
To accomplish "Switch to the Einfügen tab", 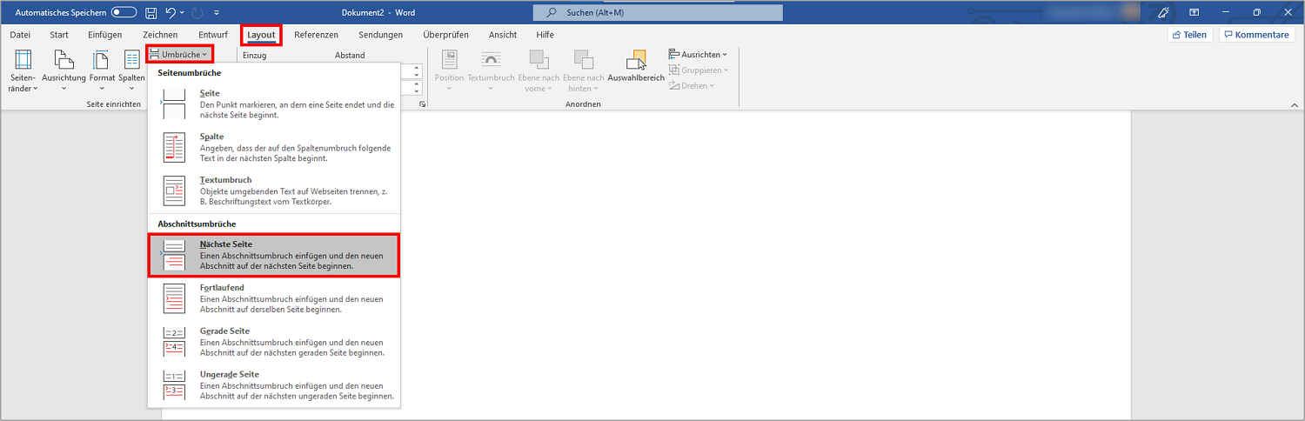I will point(104,35).
